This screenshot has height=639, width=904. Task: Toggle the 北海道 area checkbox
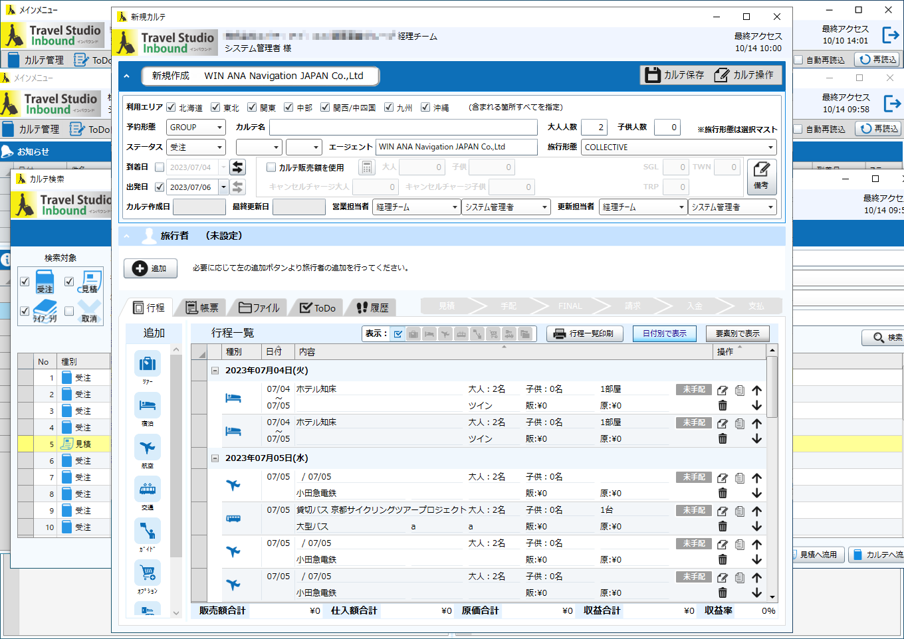(171, 107)
